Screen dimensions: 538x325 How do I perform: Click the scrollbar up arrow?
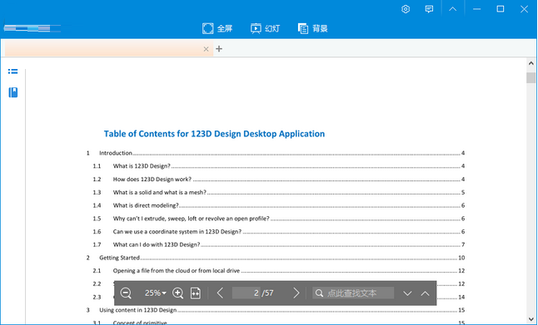pyautogui.click(x=531, y=63)
